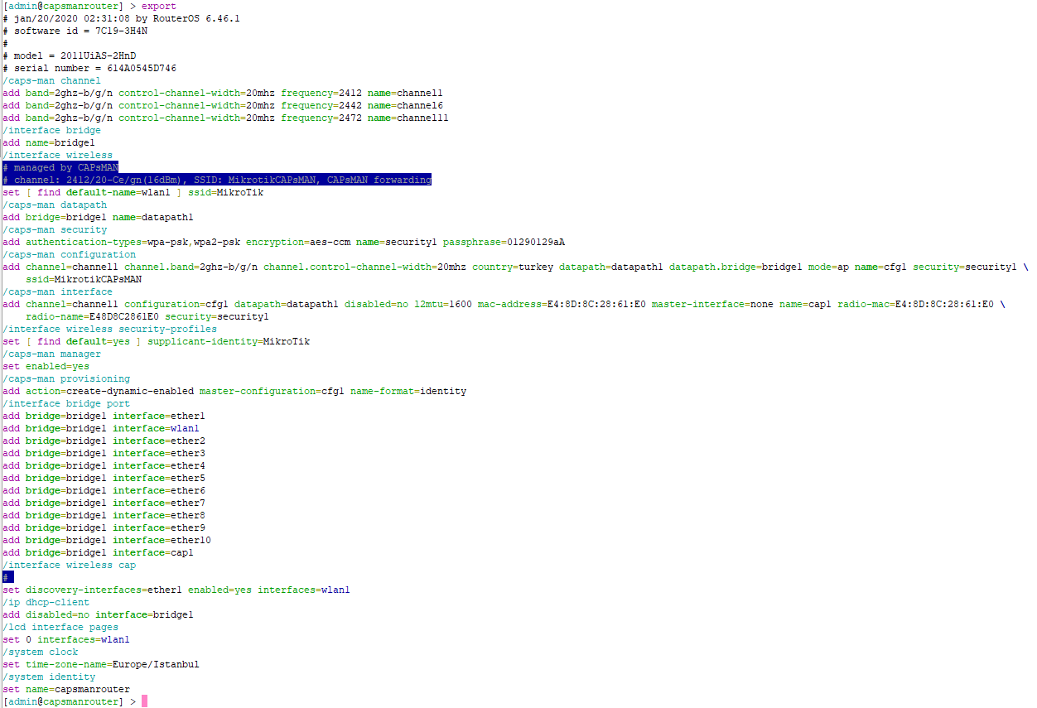Select the line with frequency=2442 name=channel6
This screenshot has height=708, width=1037.
pos(223,105)
